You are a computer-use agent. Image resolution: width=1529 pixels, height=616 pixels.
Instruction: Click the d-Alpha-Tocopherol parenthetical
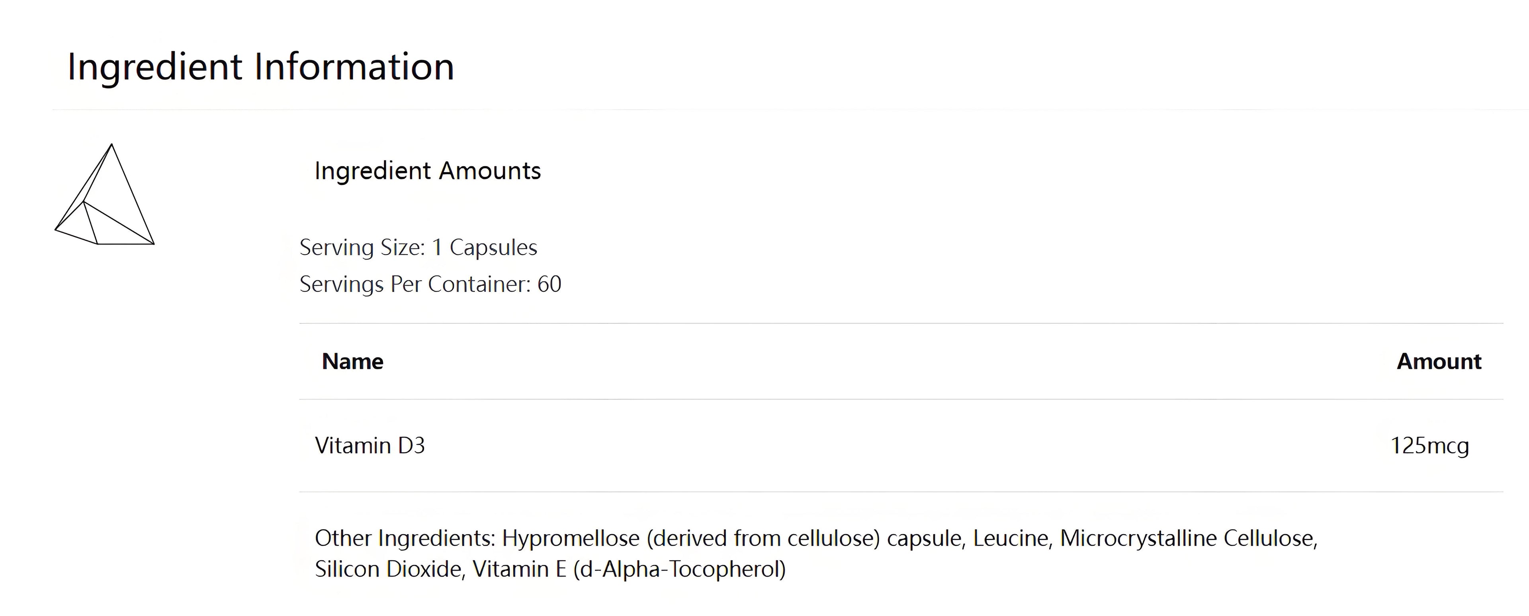680,569
